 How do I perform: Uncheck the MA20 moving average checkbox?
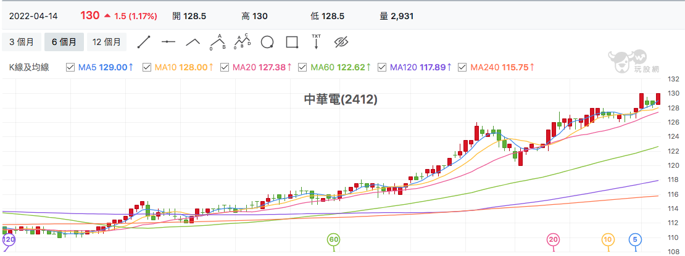coord(225,67)
